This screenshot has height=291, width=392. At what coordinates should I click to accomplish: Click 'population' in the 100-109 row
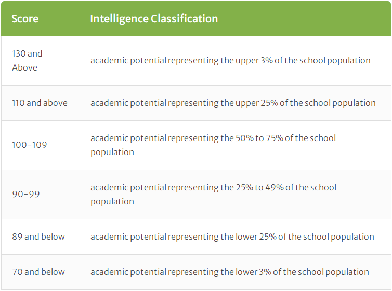pos(112,153)
